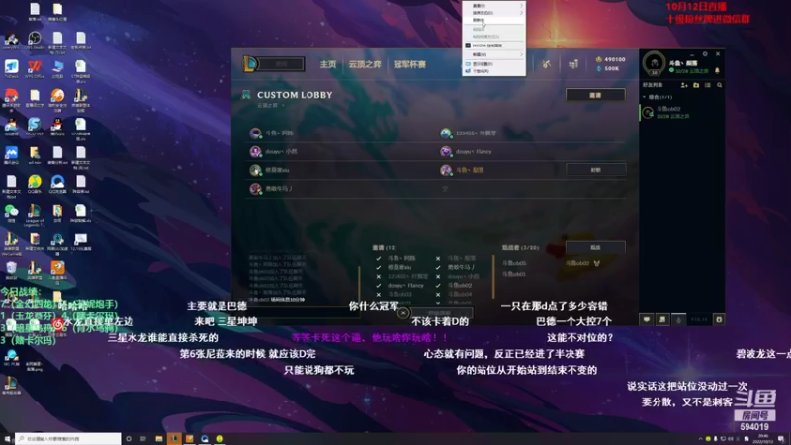Screen dimensions: 791x445
Task: Open the WPS Office desktop shortcut
Action: 35,69
